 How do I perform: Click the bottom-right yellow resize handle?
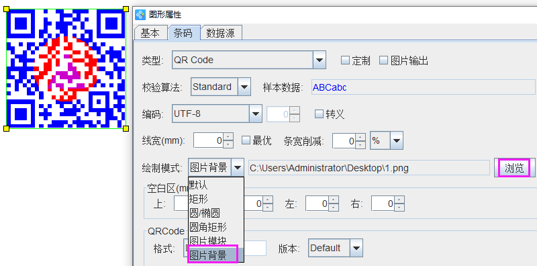click(x=126, y=128)
